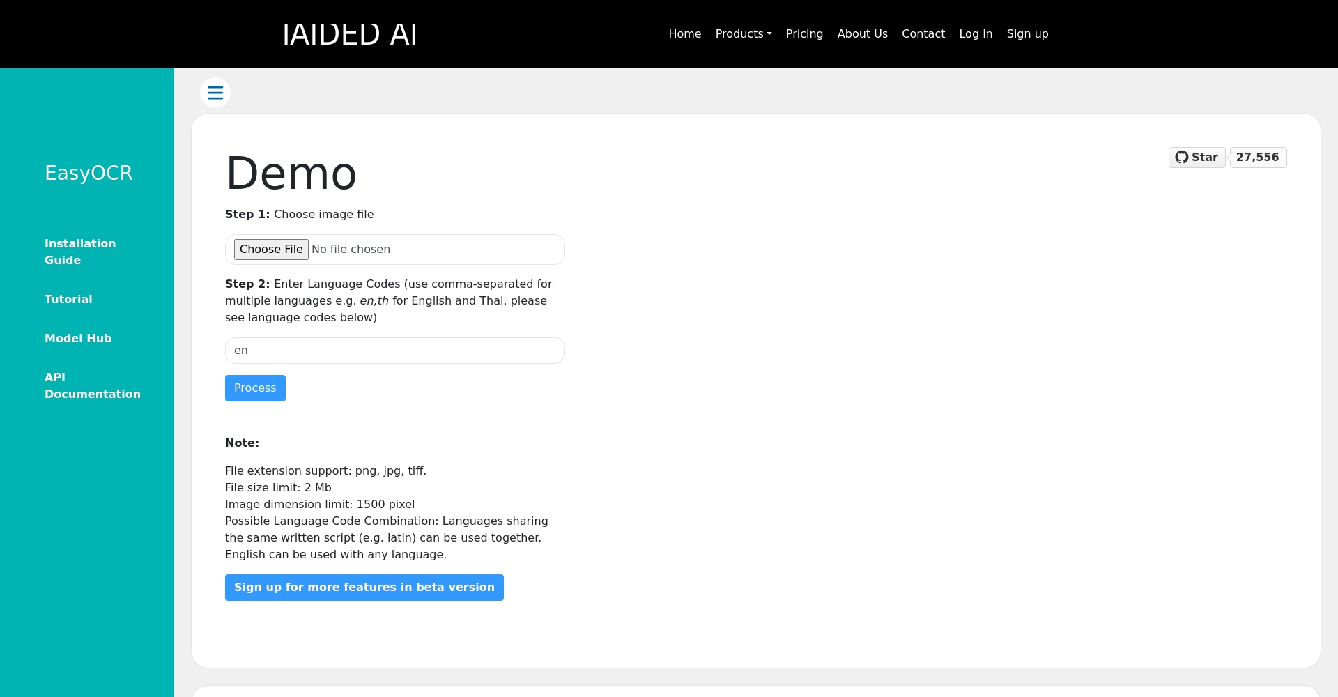The width and height of the screenshot is (1338, 697).
Task: Focus the language codes input field
Action: click(394, 351)
